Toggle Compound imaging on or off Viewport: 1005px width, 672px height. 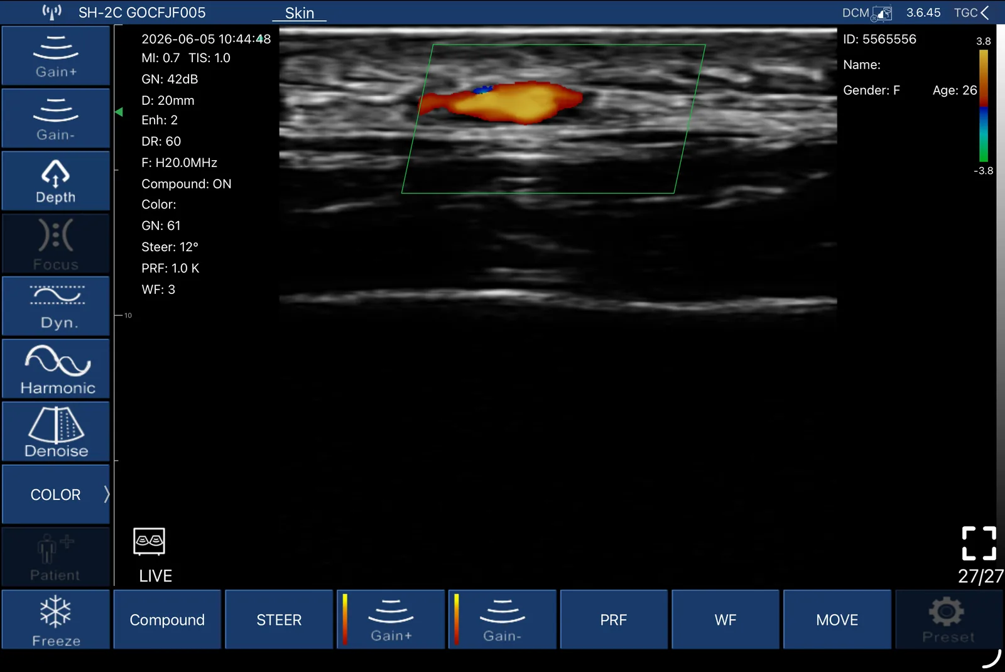(167, 620)
